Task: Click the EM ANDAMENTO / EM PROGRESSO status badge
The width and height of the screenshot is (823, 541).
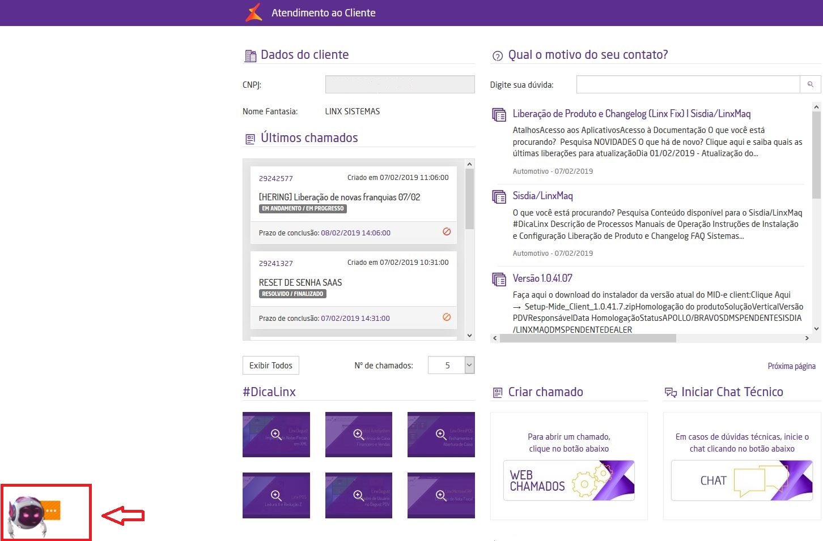Action: (x=303, y=209)
